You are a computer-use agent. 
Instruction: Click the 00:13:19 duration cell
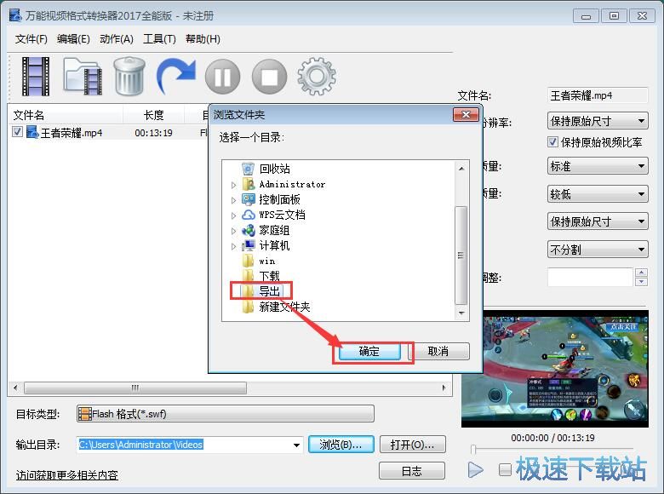[x=153, y=133]
